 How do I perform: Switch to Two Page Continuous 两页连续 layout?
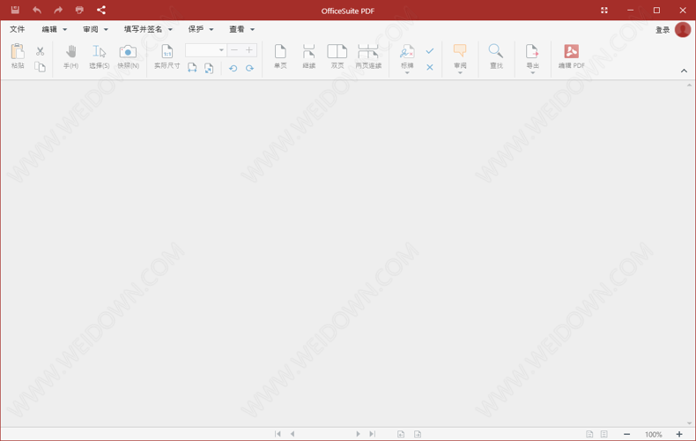368,56
